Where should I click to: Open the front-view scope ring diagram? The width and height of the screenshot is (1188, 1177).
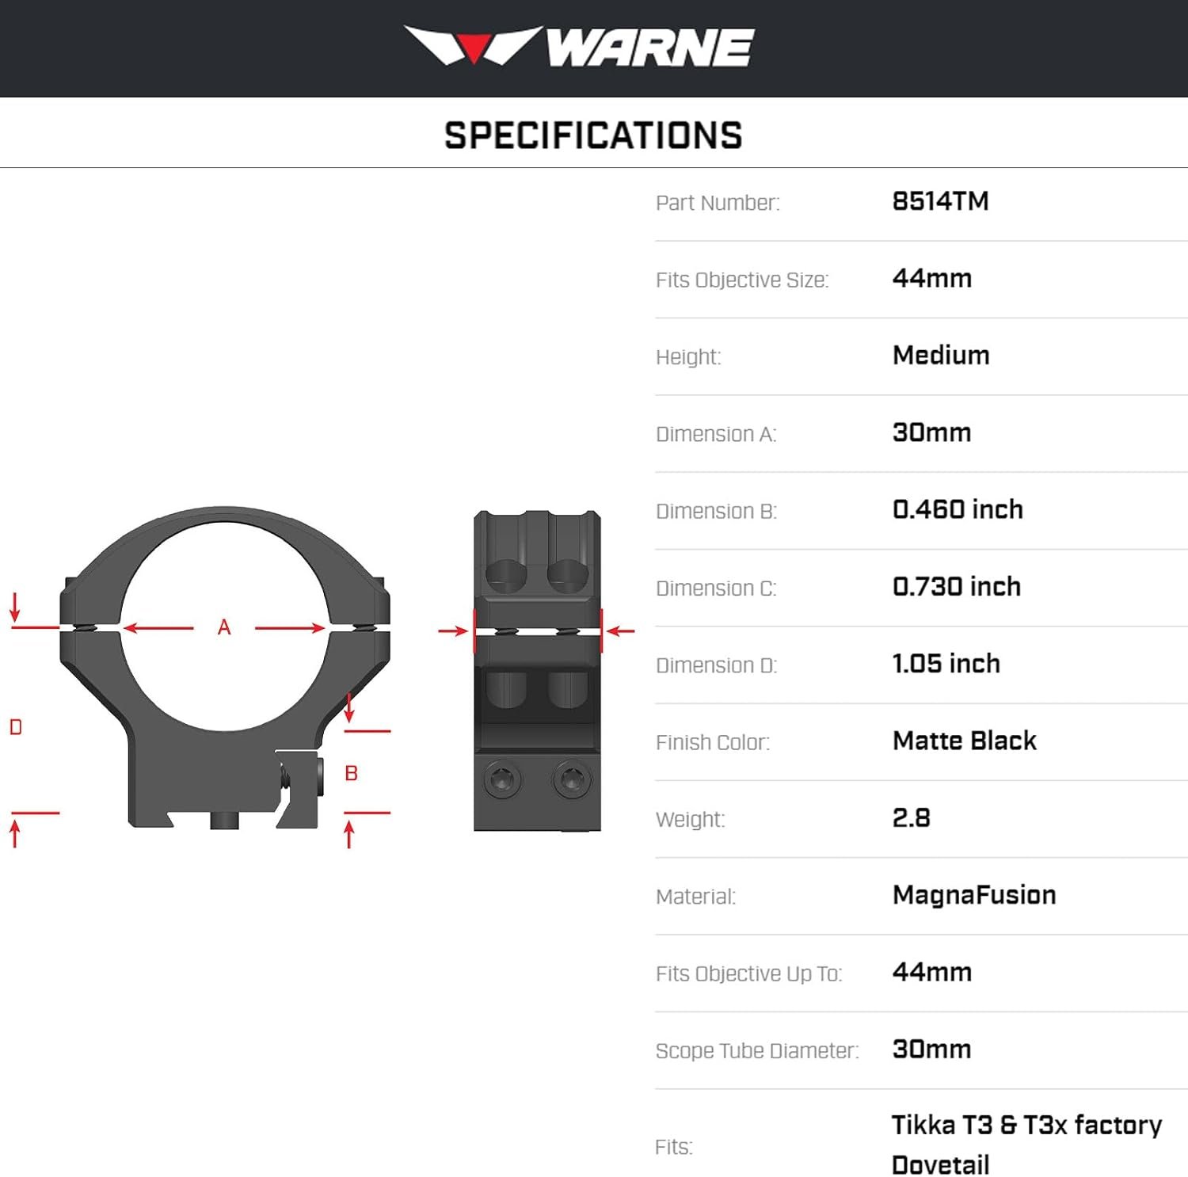coord(225,668)
